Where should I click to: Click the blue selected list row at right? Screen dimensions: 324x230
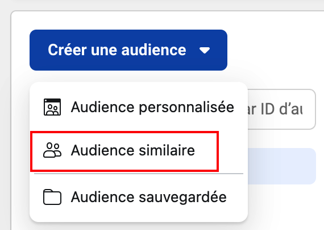(281, 166)
